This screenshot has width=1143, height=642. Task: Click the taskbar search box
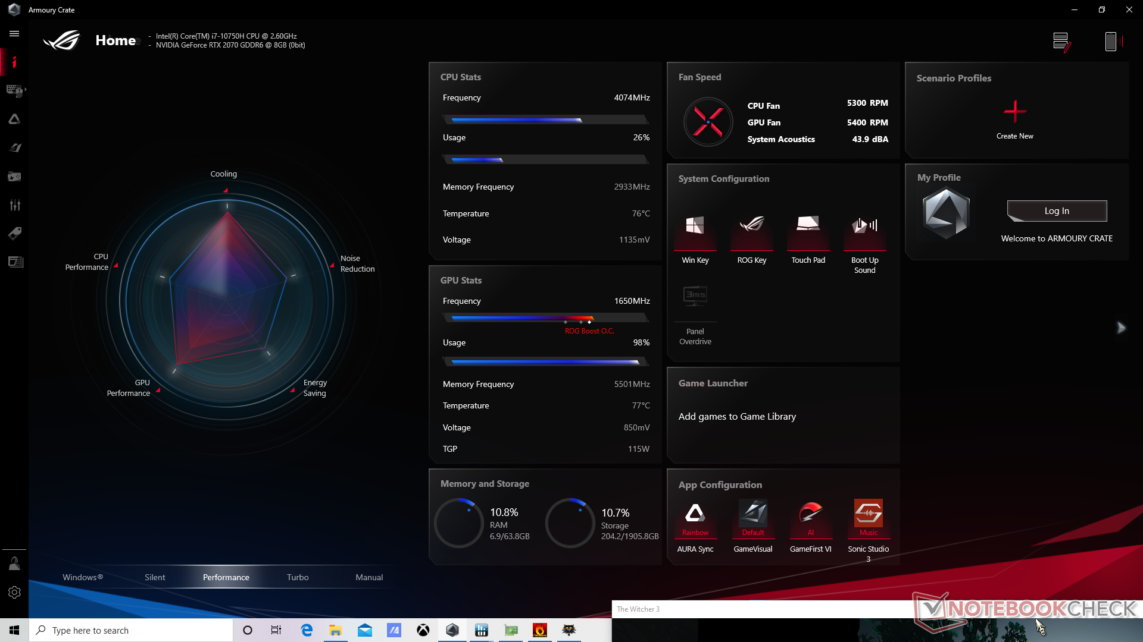click(131, 630)
